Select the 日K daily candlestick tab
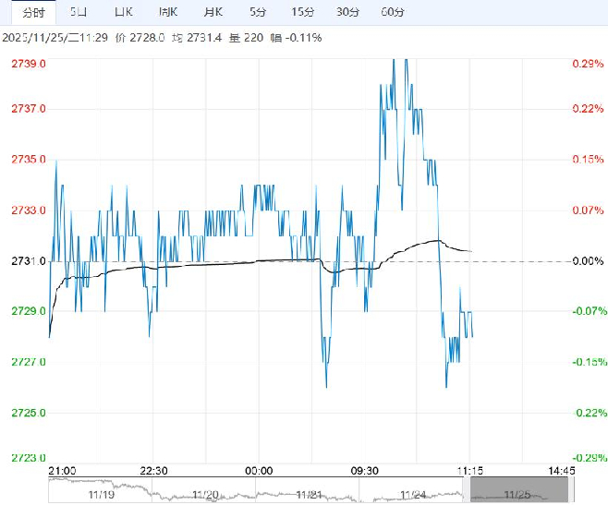608x505 pixels. click(x=122, y=12)
